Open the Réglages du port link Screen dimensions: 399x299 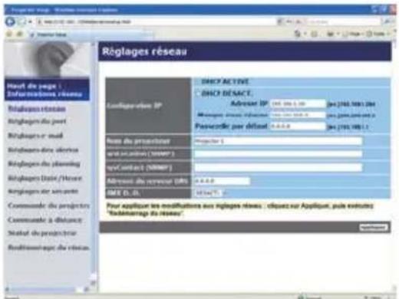[x=37, y=121]
